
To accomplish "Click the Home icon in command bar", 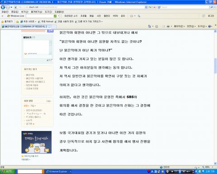I will (x=150, y=26).
